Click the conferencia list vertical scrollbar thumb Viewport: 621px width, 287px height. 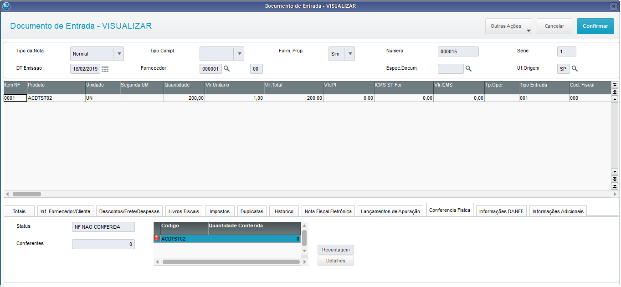(x=304, y=237)
